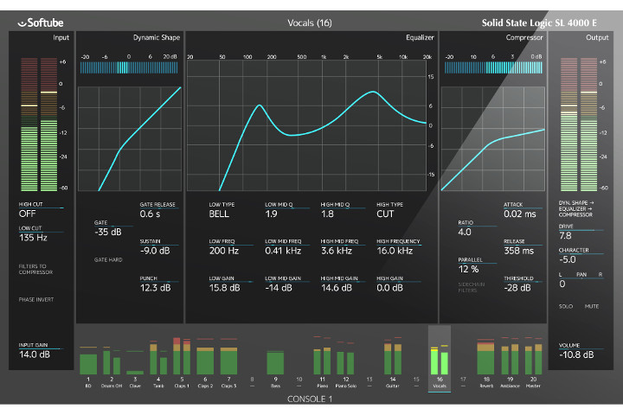Select channel 14 Guitar meter
623x415 pixels.
click(x=392, y=359)
